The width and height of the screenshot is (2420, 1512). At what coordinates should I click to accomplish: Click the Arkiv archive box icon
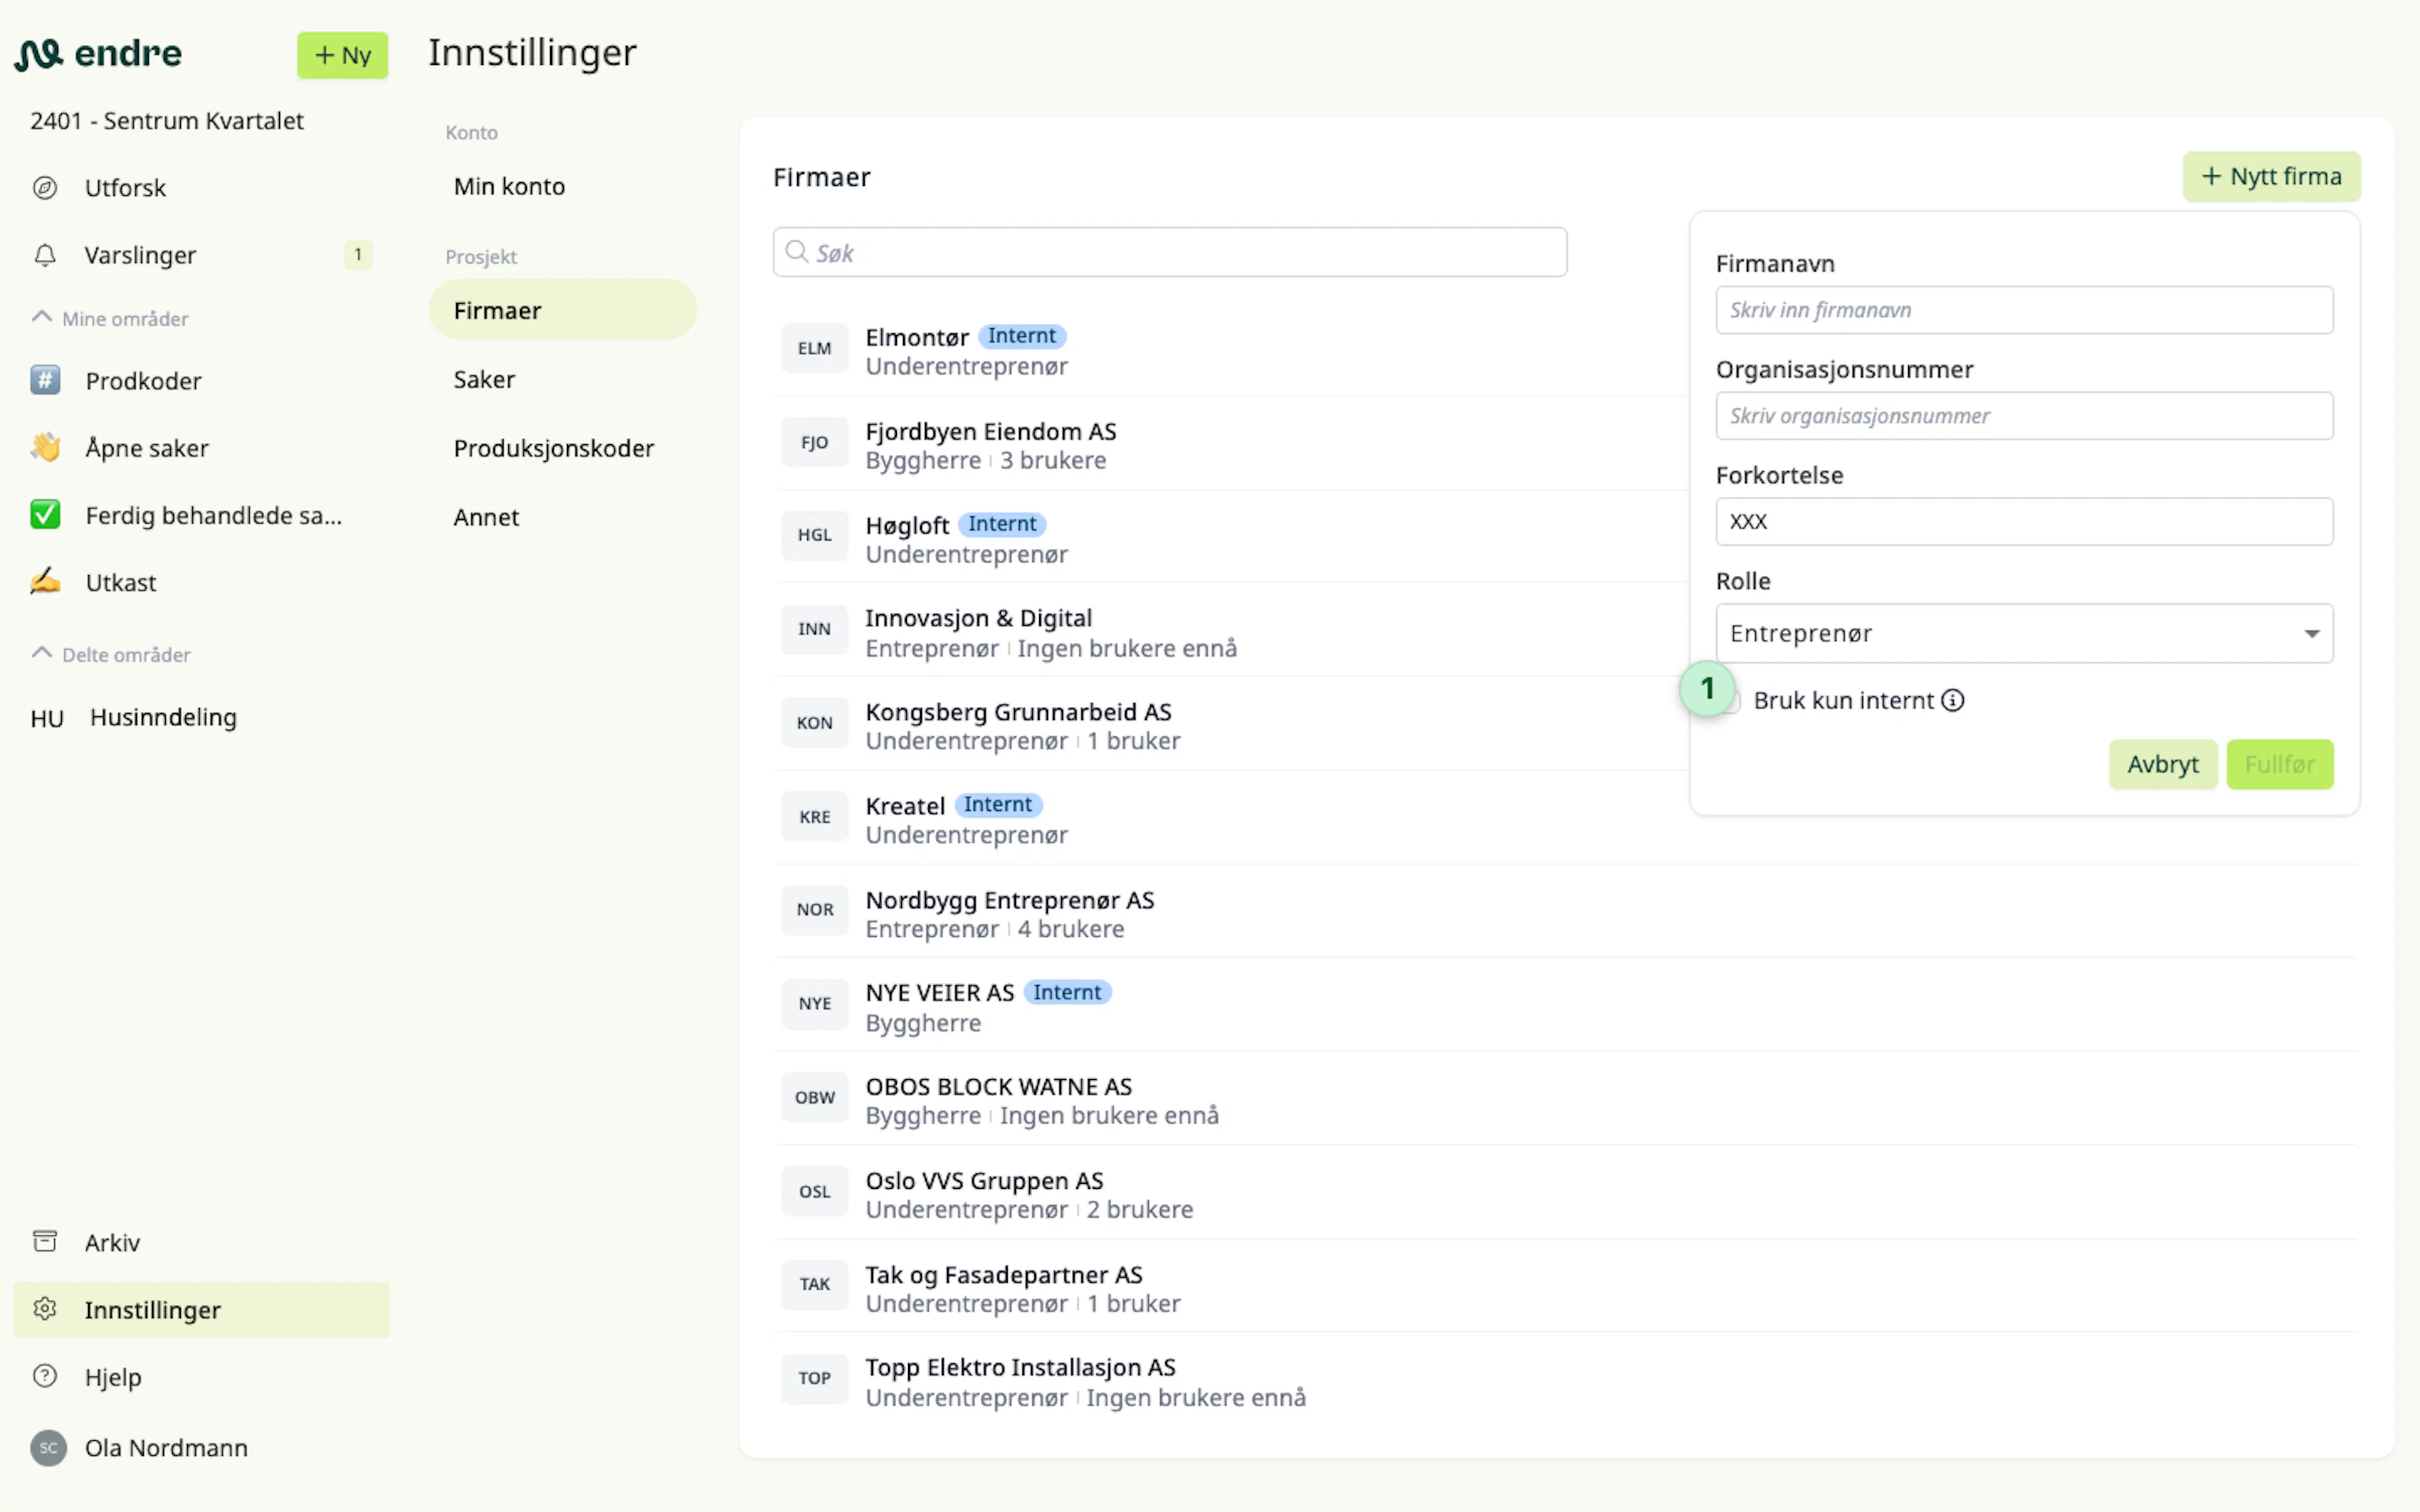(45, 1242)
